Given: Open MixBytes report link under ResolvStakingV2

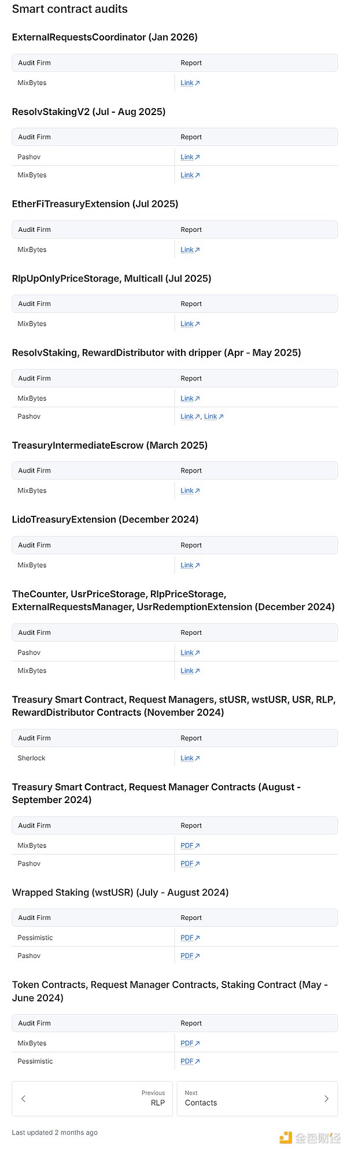Looking at the screenshot, I should tap(187, 175).
